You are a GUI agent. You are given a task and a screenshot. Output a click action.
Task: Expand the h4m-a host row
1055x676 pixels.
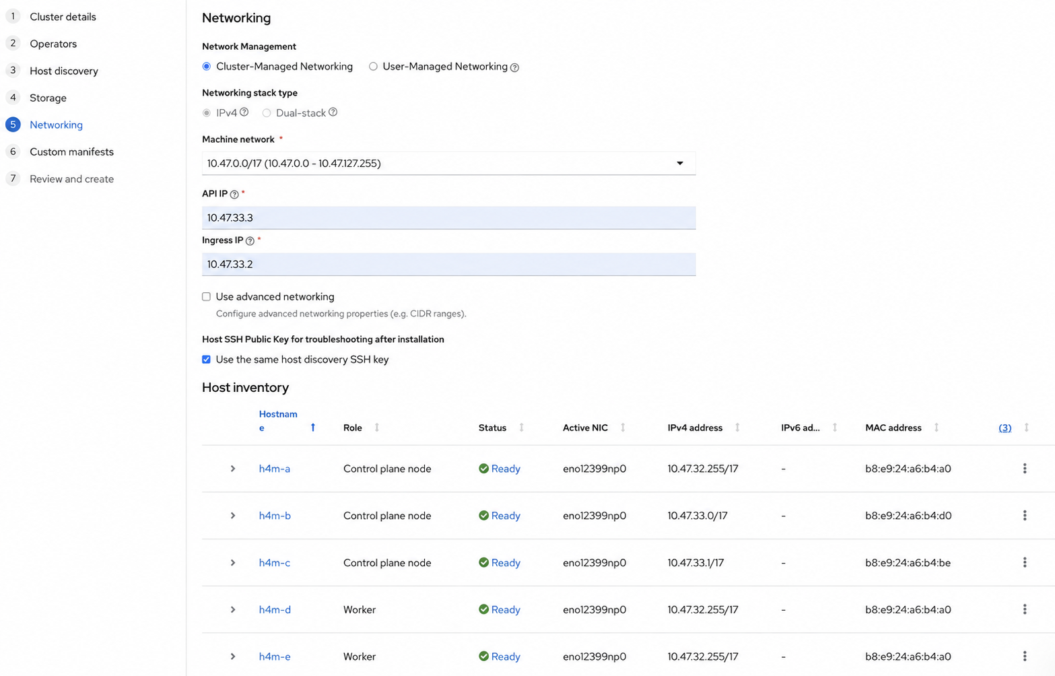(233, 469)
